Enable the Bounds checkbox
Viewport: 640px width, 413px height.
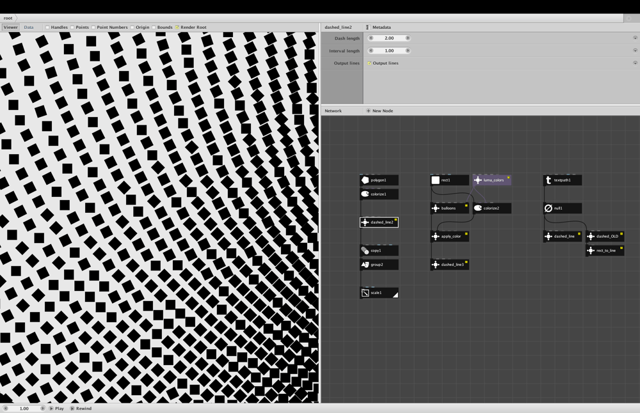pyautogui.click(x=154, y=27)
